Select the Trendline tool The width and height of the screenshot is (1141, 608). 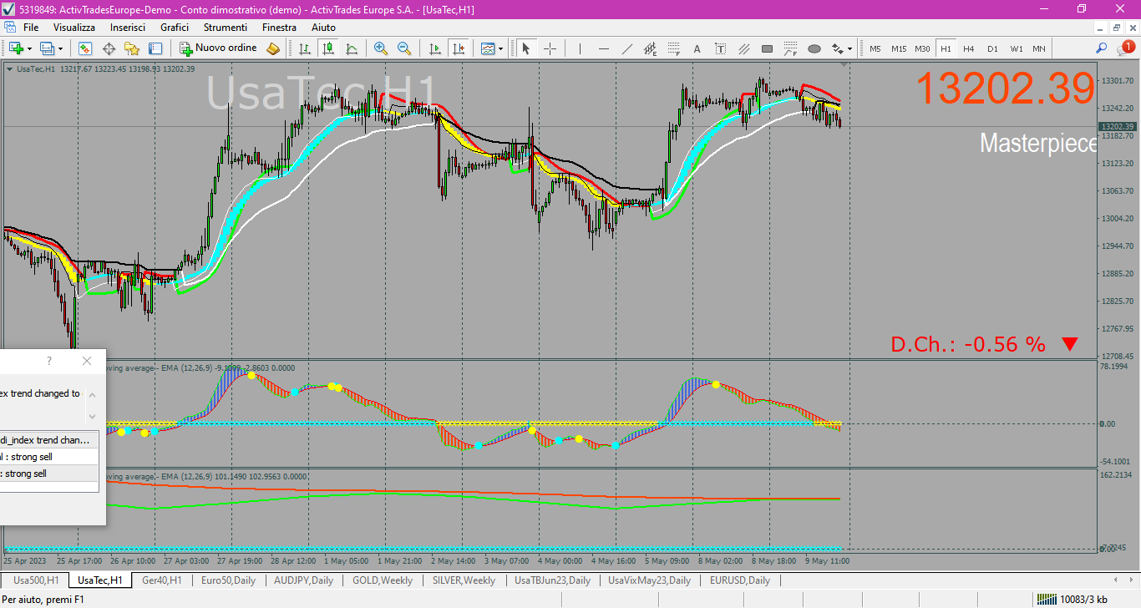(626, 48)
